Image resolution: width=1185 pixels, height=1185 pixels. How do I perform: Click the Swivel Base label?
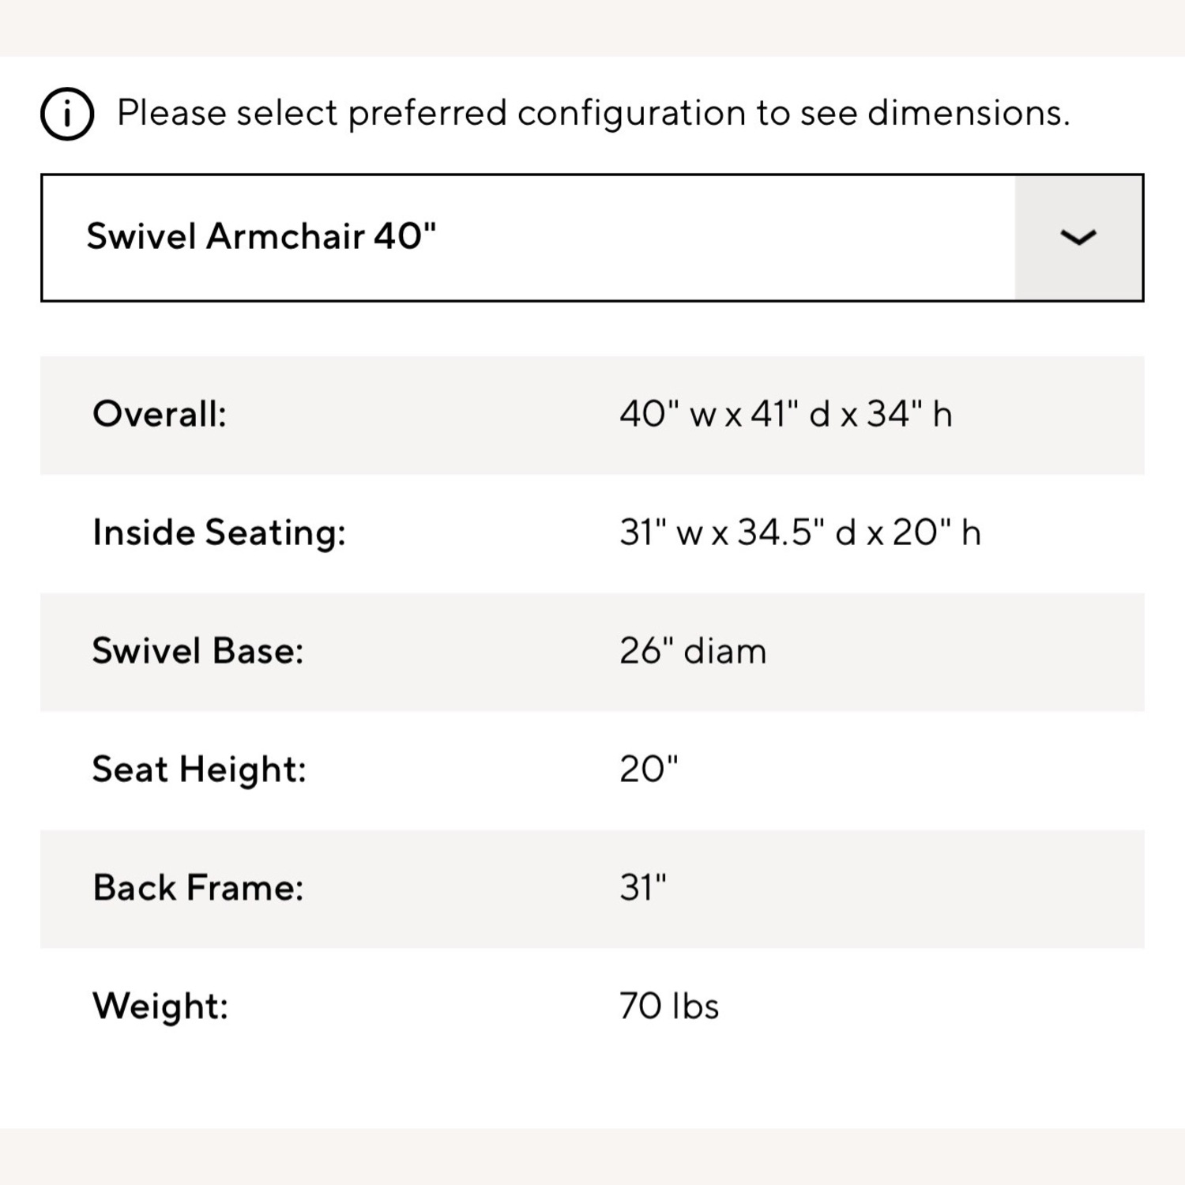(x=198, y=651)
